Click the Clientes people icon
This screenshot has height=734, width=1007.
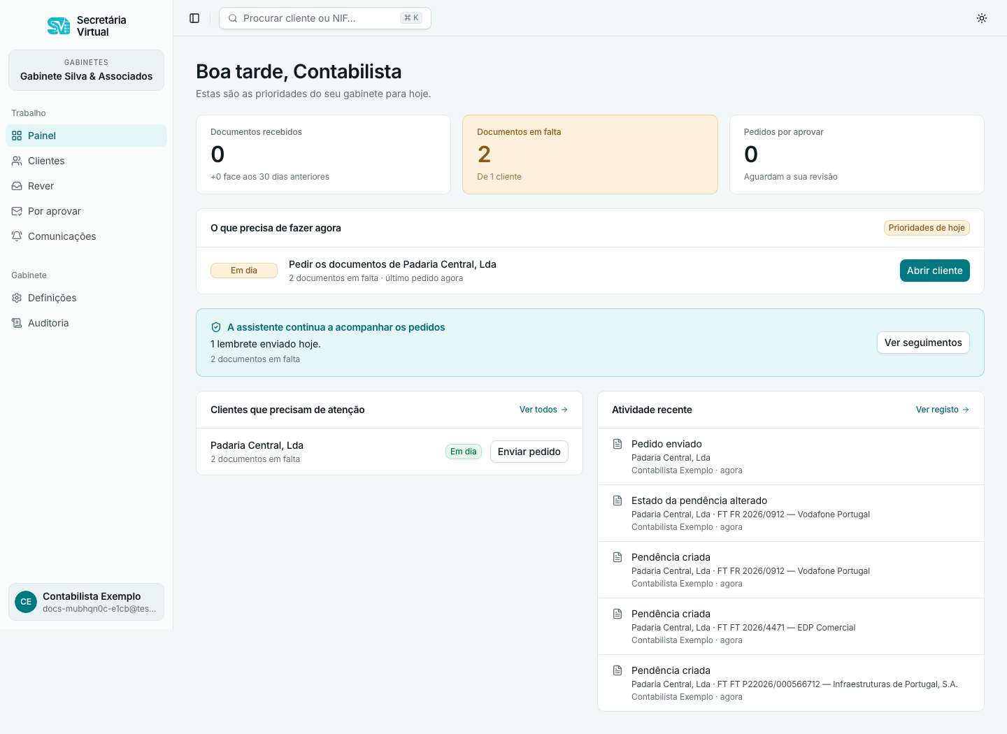(x=17, y=161)
